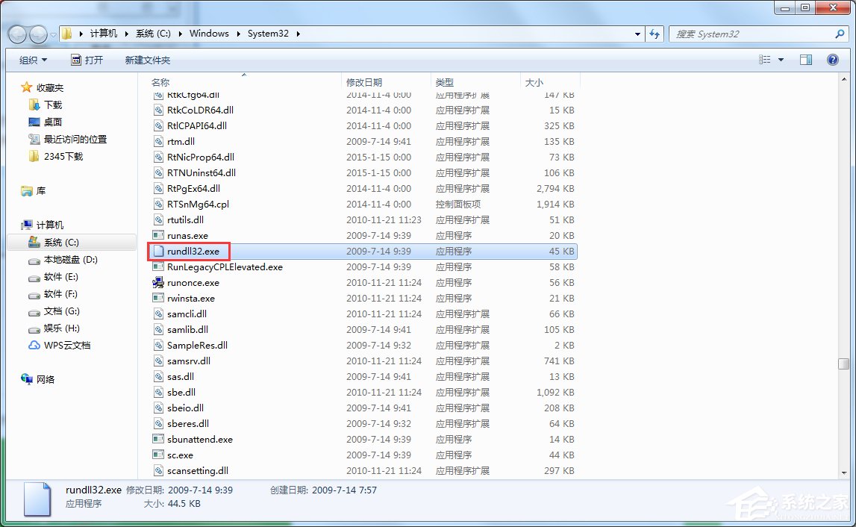The width and height of the screenshot is (856, 527).
Task: Navigate to Windows via the breadcrumb
Action: pos(209,34)
